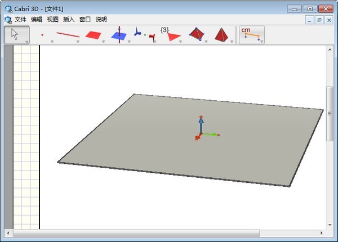338x242 pixels.
Task: Select the Regular polygon {3} tool
Action: click(170, 35)
